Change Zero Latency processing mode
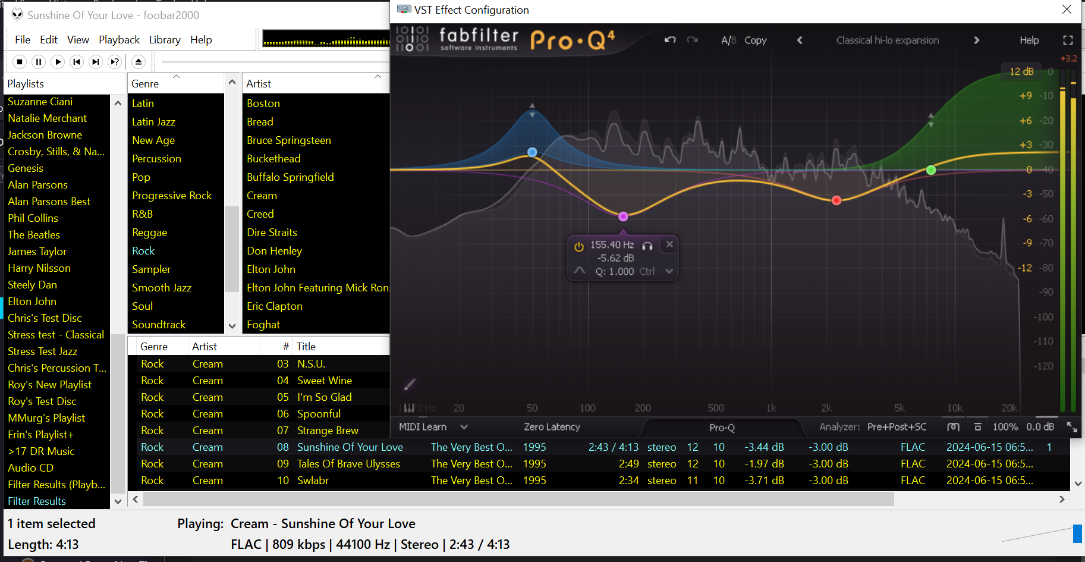Screen dimensions: 1085x562 pyautogui.click(x=552, y=427)
